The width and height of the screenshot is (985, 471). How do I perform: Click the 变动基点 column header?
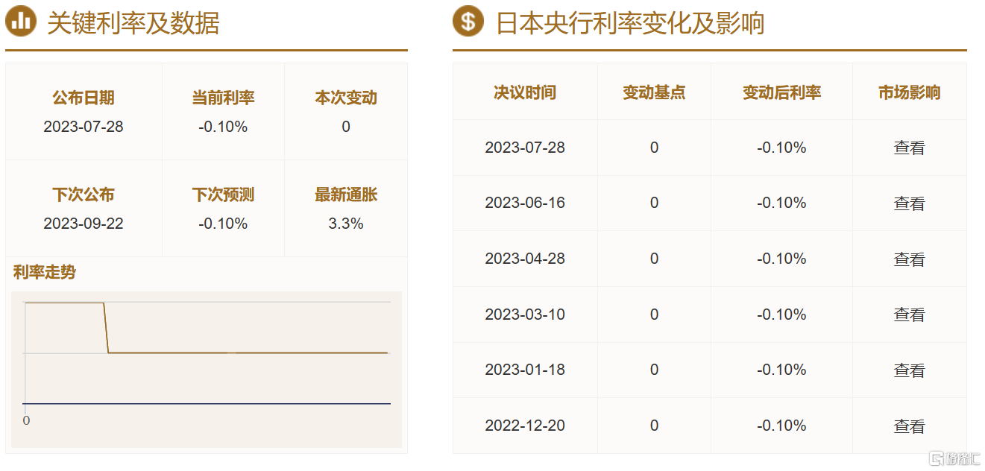click(x=654, y=92)
